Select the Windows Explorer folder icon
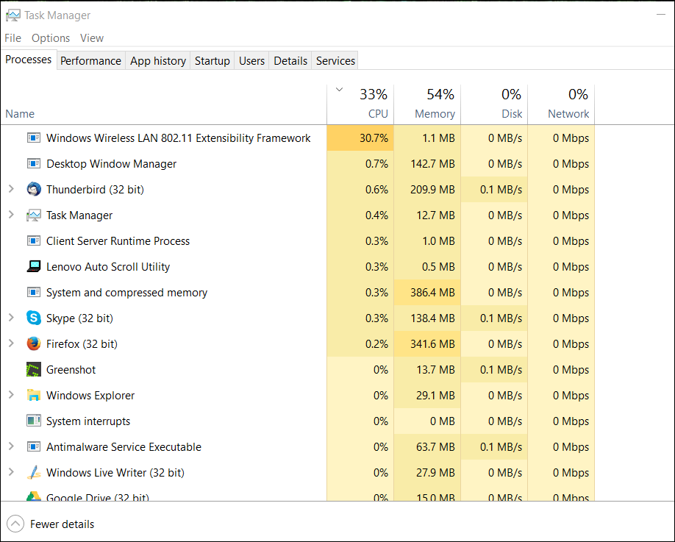 [x=34, y=395]
